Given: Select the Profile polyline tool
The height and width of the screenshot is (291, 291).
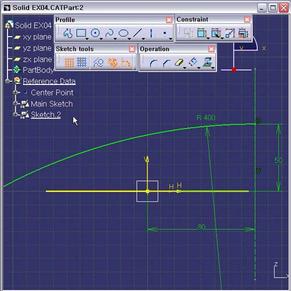Looking at the screenshot, I should 68,33.
